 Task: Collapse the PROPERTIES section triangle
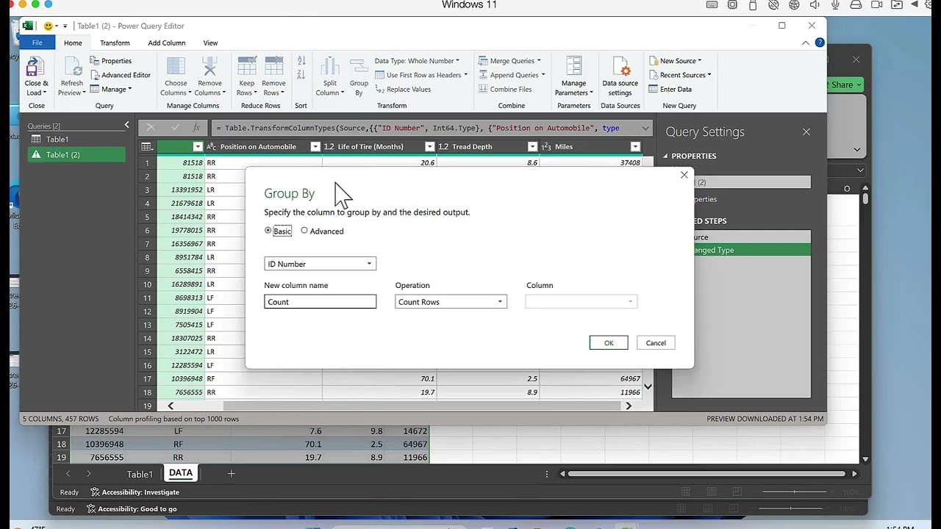click(665, 156)
